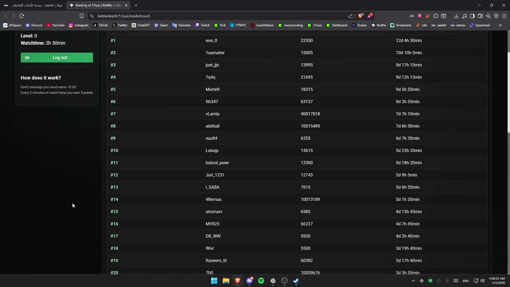Open TikTok bookmark
Screen dimensions: 510x287
100,25
